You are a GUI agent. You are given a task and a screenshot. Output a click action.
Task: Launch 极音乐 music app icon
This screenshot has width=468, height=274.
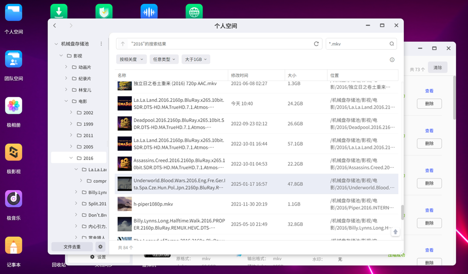[13, 199]
